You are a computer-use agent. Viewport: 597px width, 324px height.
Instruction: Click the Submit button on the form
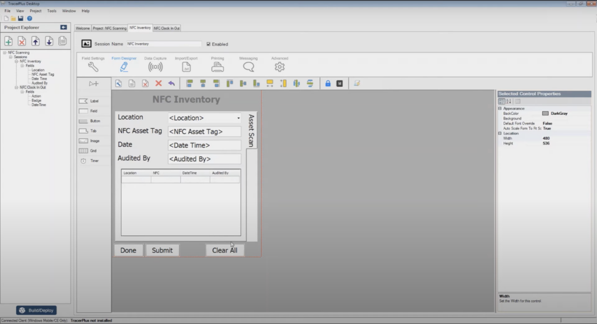coord(162,250)
